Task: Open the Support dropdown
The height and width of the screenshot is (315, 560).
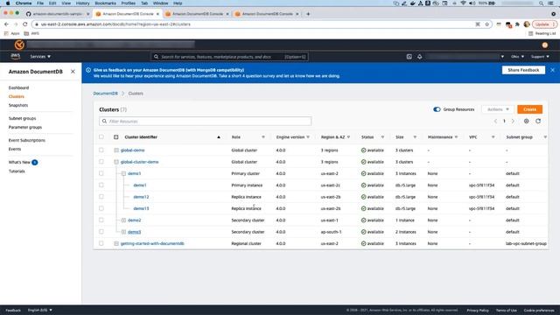Action: [x=540, y=56]
